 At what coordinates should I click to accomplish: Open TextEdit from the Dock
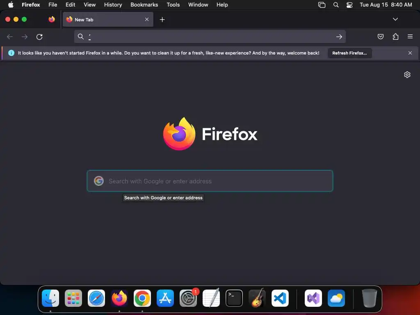pyautogui.click(x=211, y=298)
